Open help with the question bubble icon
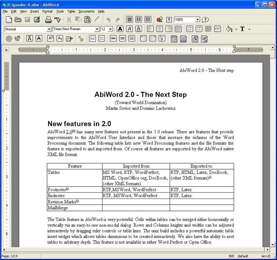 point(205,20)
